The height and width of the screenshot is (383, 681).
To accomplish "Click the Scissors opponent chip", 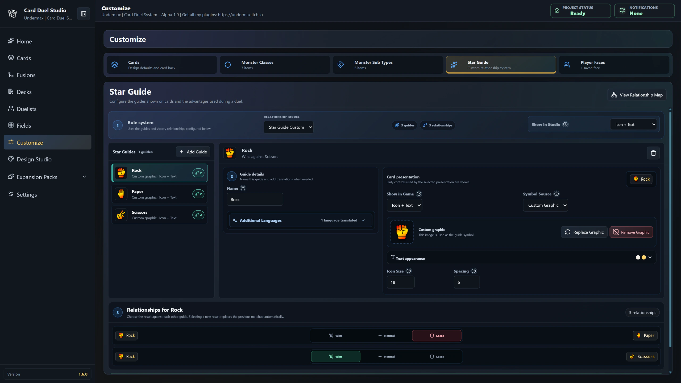I will pyautogui.click(x=642, y=356).
